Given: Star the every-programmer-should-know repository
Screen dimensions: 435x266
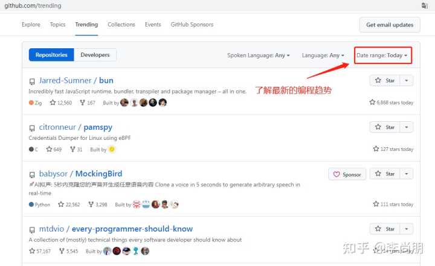Looking at the screenshot, I should [x=384, y=229].
